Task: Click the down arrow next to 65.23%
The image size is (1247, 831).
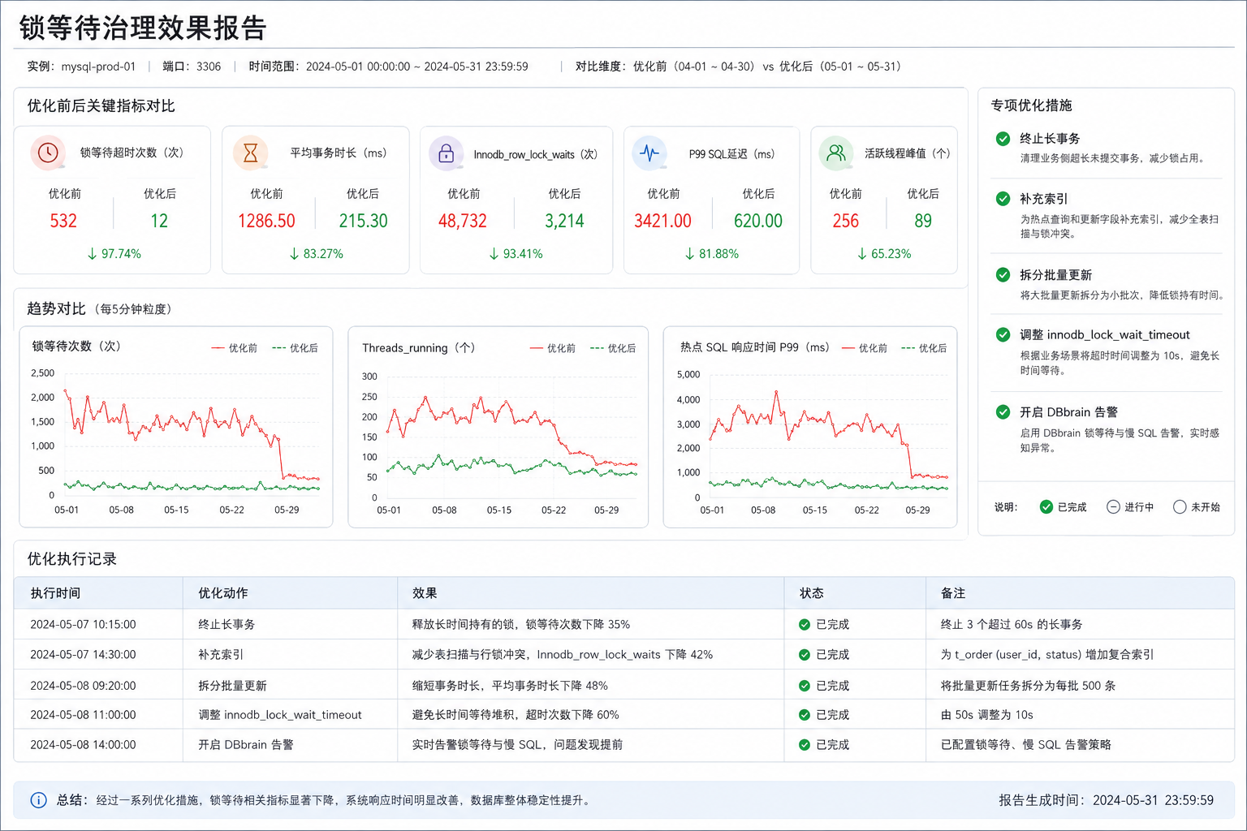Action: [862, 254]
